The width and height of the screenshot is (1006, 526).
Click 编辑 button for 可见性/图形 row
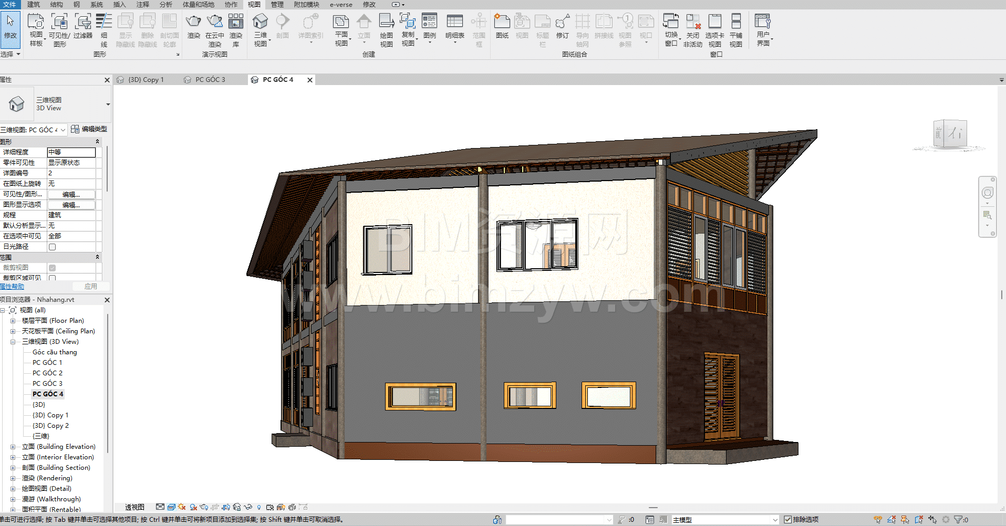coord(71,194)
